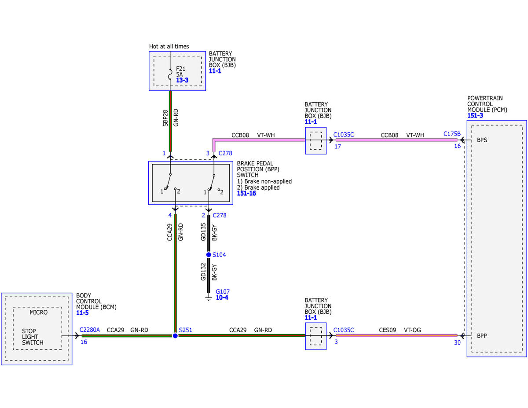
Task: Select the MICRO label in the BCM
Action: pyautogui.click(x=38, y=312)
